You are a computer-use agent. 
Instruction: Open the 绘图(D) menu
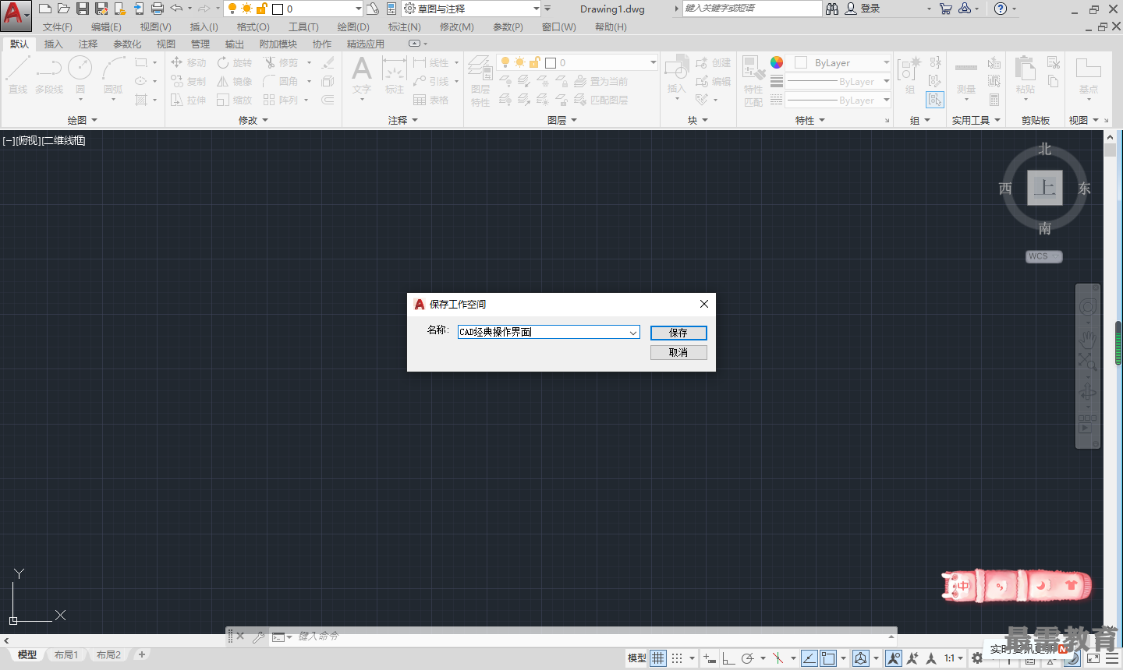tap(353, 26)
